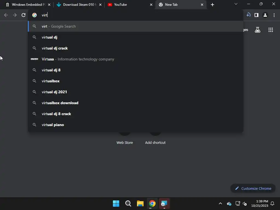Choose the 'virtual dj 8 crack' suggestion

(136, 114)
